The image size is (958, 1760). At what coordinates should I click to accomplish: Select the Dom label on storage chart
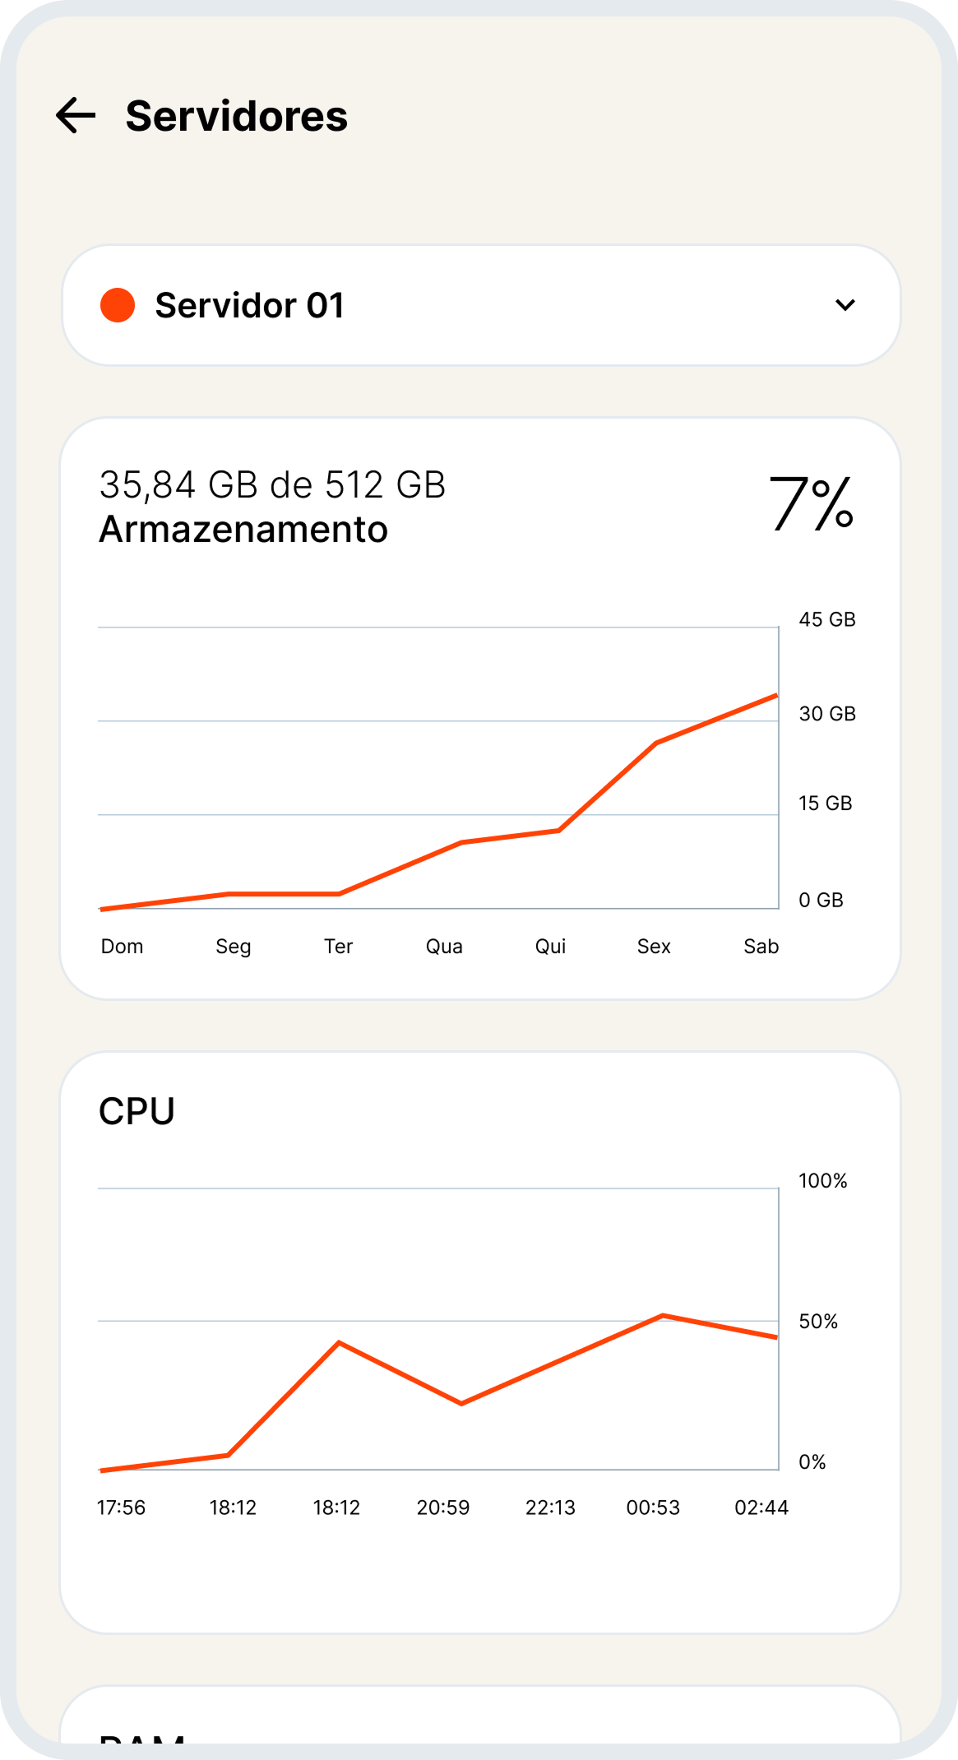(122, 946)
